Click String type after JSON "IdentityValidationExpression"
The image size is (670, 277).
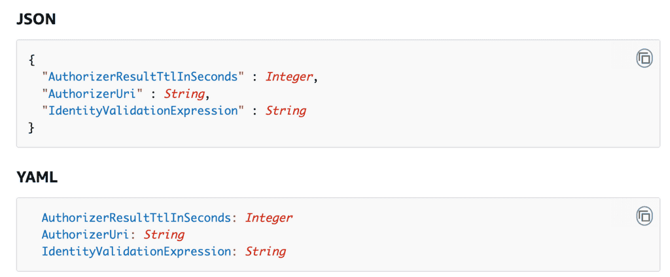coord(285,110)
